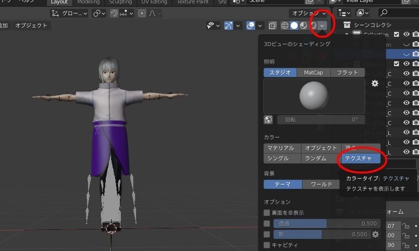Open the gizmo options dropdown arrow
Image resolution: width=419 pixels, height=251 pixels.
(x=238, y=25)
